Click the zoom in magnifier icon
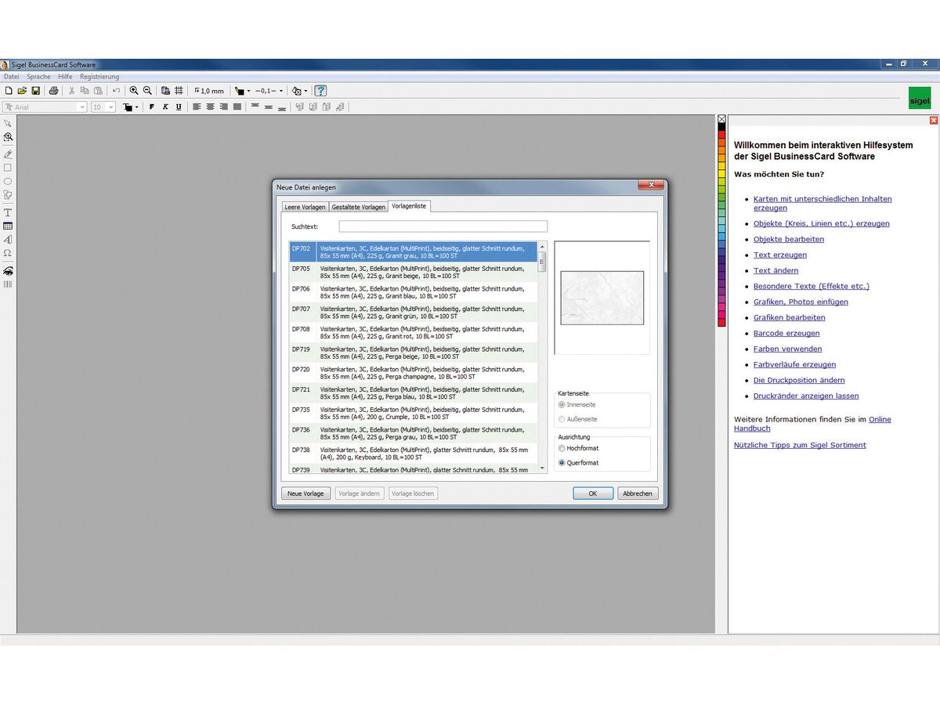This screenshot has width=940, height=705. 134,91
